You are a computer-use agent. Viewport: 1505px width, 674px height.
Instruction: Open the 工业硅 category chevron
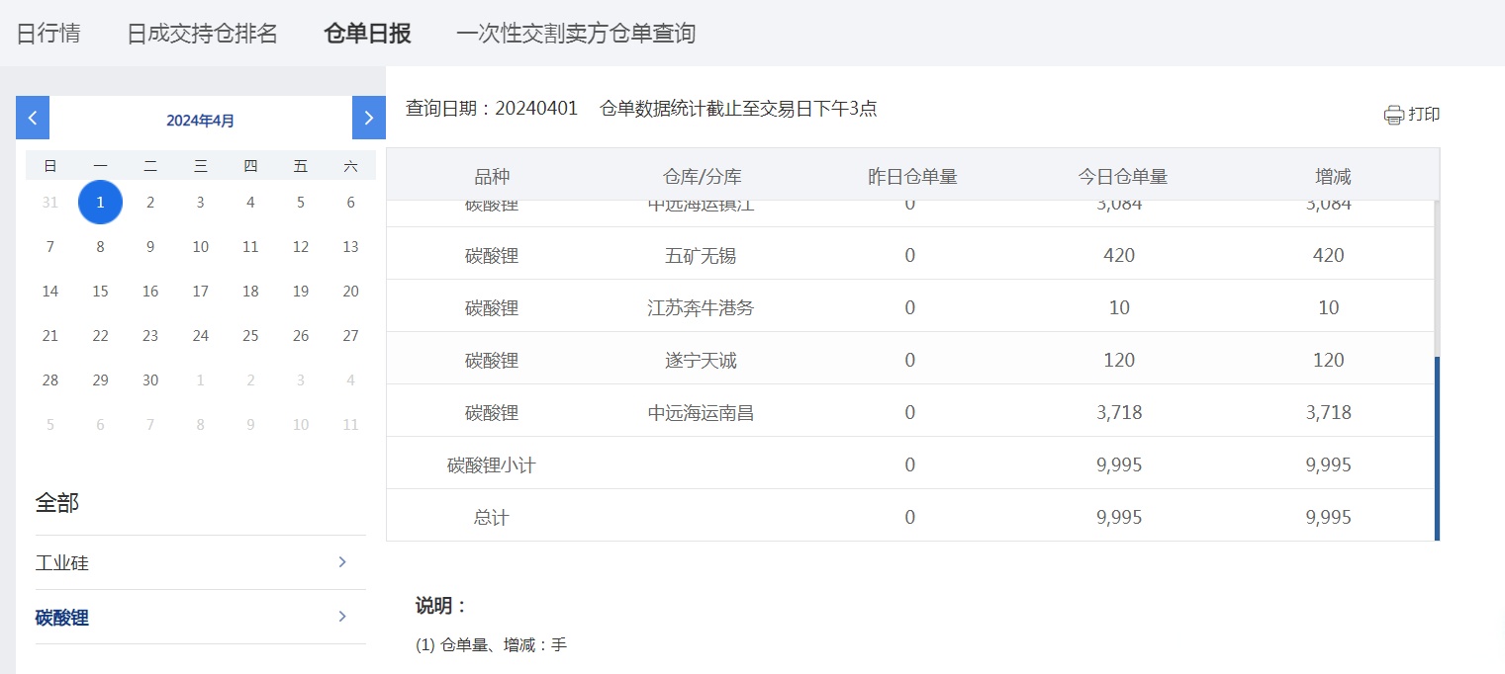coord(341,561)
